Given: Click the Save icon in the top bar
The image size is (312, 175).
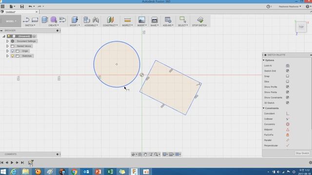Looking at the screenshot, I should click(x=22, y=6).
